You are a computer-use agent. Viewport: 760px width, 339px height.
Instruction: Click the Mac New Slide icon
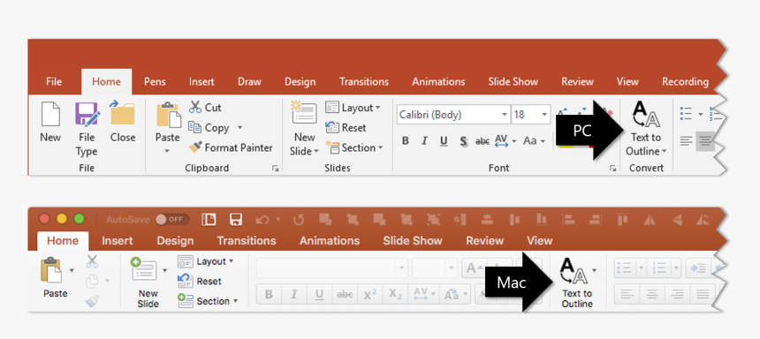(x=143, y=269)
